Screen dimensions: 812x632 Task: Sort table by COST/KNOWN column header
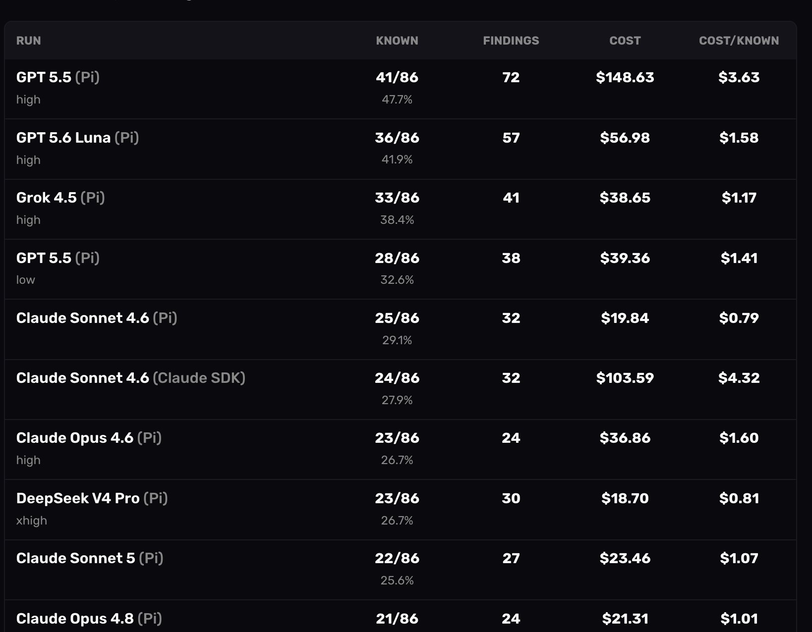[x=739, y=41]
